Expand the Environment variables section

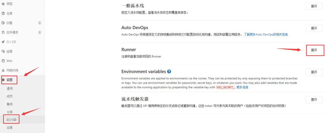[x=314, y=72]
